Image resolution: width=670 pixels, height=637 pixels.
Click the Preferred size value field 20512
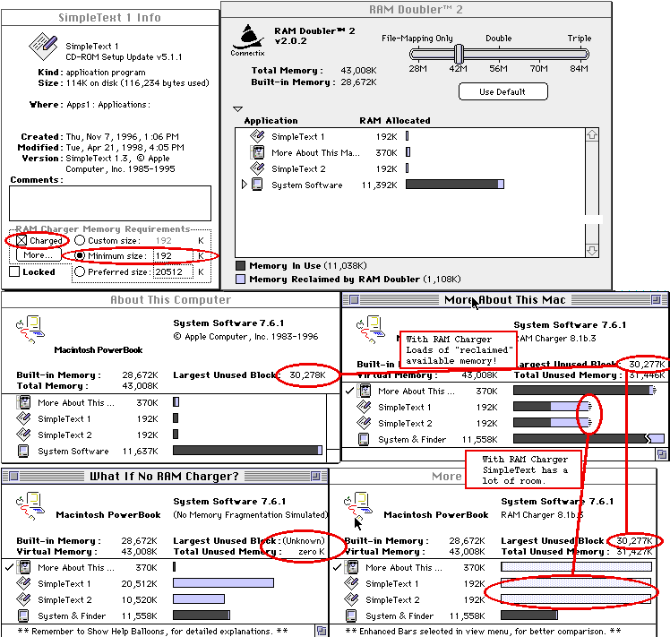point(173,271)
